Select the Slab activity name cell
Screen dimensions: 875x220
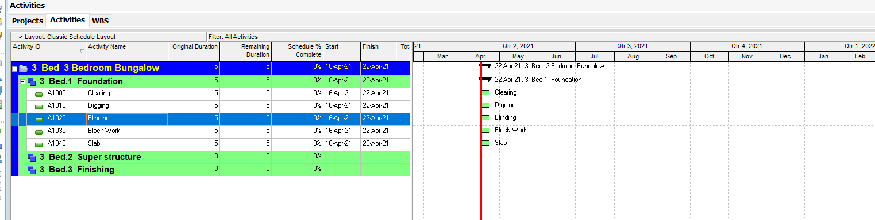tap(127, 144)
